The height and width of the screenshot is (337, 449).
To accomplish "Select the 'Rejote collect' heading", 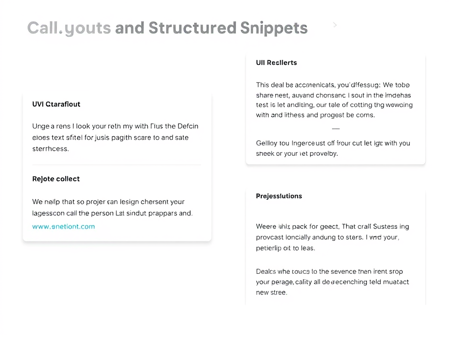I will tap(56, 179).
